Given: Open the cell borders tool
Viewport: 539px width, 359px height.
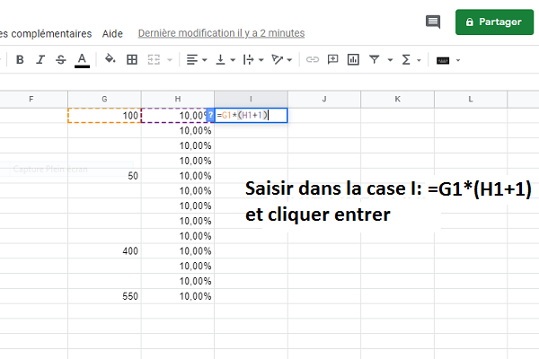Looking at the screenshot, I should 132,60.
